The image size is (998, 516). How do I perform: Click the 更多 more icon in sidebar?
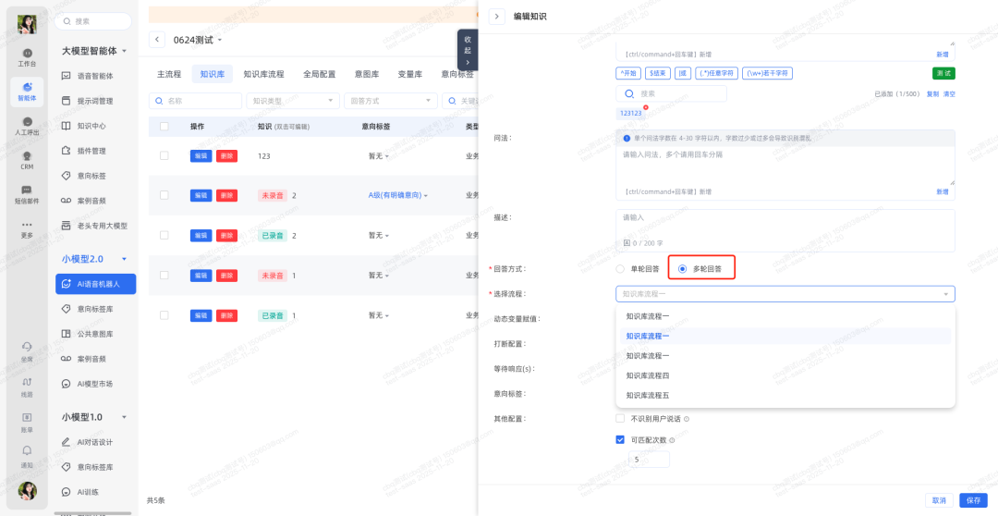tap(27, 227)
